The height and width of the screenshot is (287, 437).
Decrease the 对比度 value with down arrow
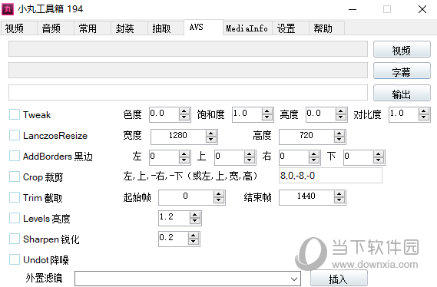pos(424,117)
